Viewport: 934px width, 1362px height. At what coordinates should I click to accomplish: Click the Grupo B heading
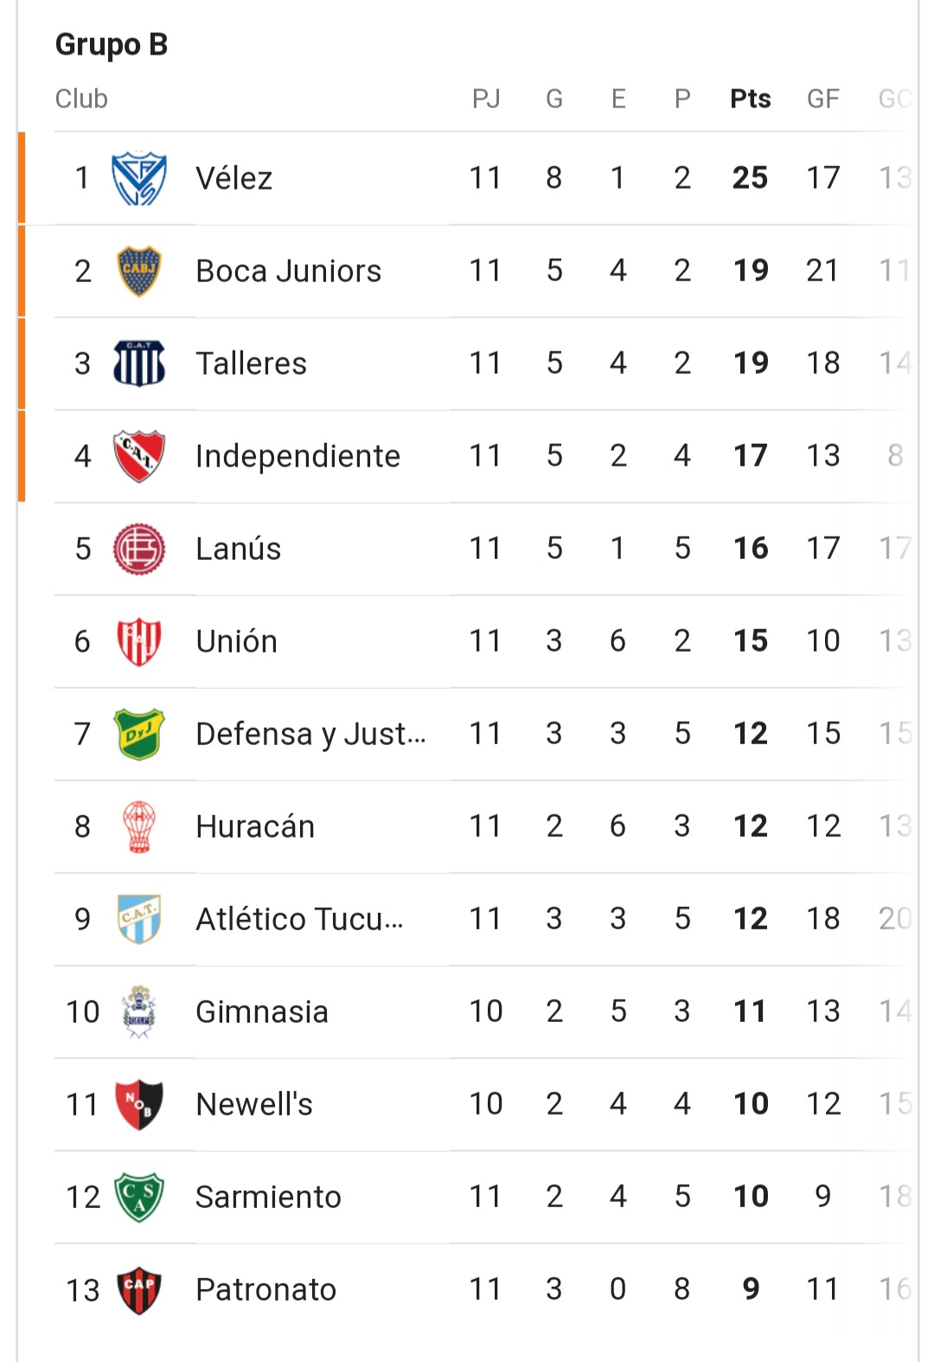pos(112,44)
